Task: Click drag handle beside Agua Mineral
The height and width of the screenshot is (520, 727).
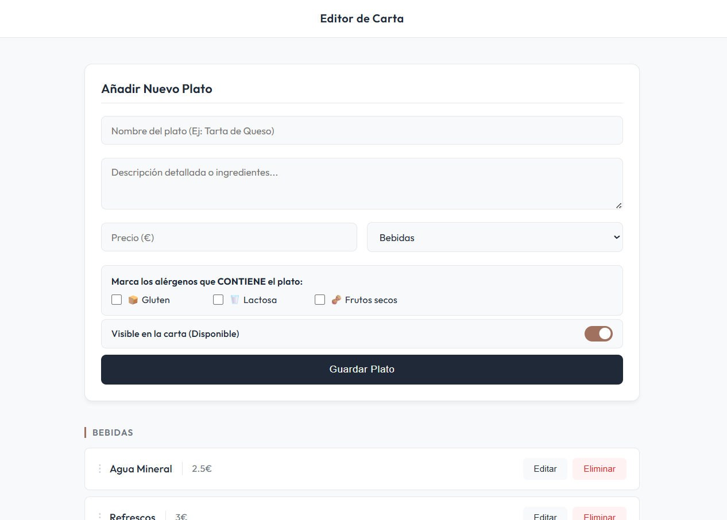Action: coord(99,469)
